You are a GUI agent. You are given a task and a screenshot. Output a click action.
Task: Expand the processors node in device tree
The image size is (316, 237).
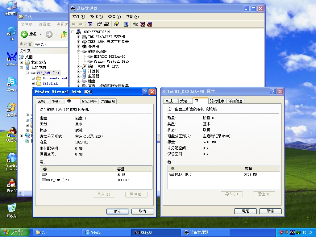coord(78,47)
